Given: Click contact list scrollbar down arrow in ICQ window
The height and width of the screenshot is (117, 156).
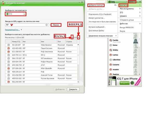Looking at the screenshot, I should 139,74.
